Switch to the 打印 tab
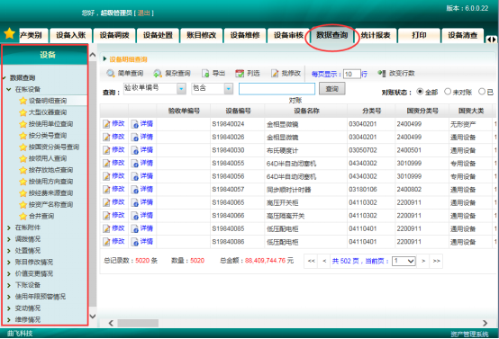 [x=419, y=35]
